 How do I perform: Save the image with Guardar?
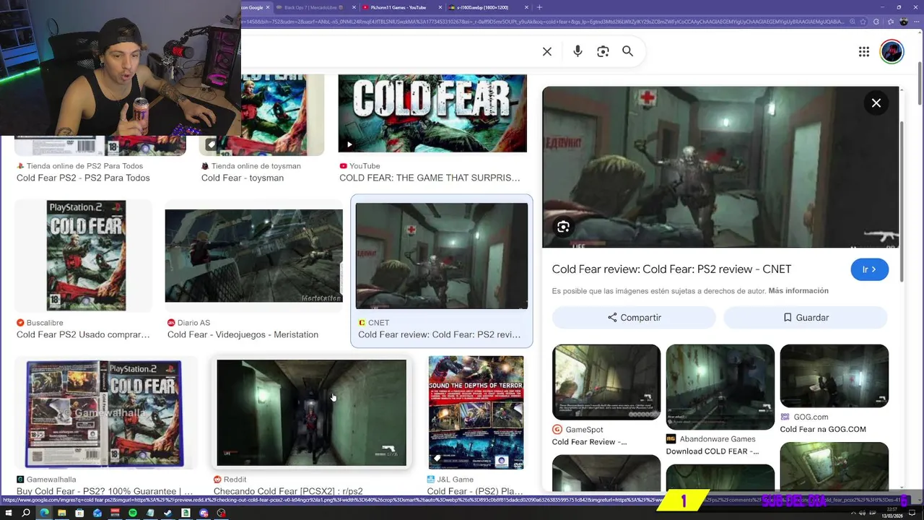(x=806, y=317)
